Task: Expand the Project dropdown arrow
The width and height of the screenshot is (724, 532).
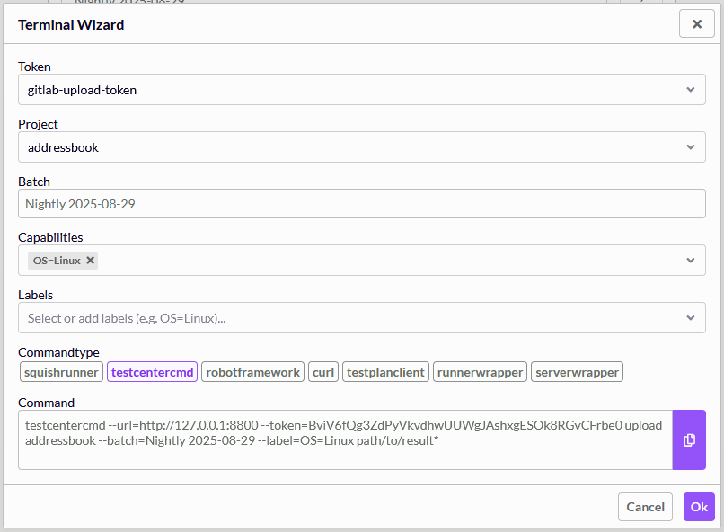Action: (690, 147)
